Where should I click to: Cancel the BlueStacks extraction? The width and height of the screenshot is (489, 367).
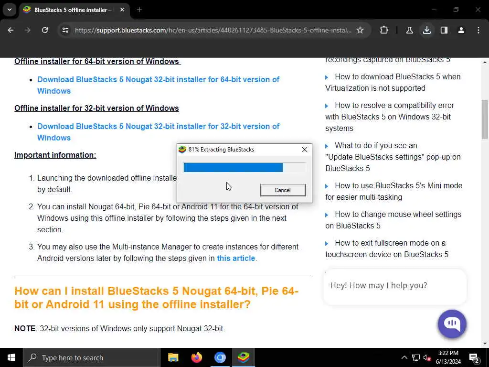[283, 190]
